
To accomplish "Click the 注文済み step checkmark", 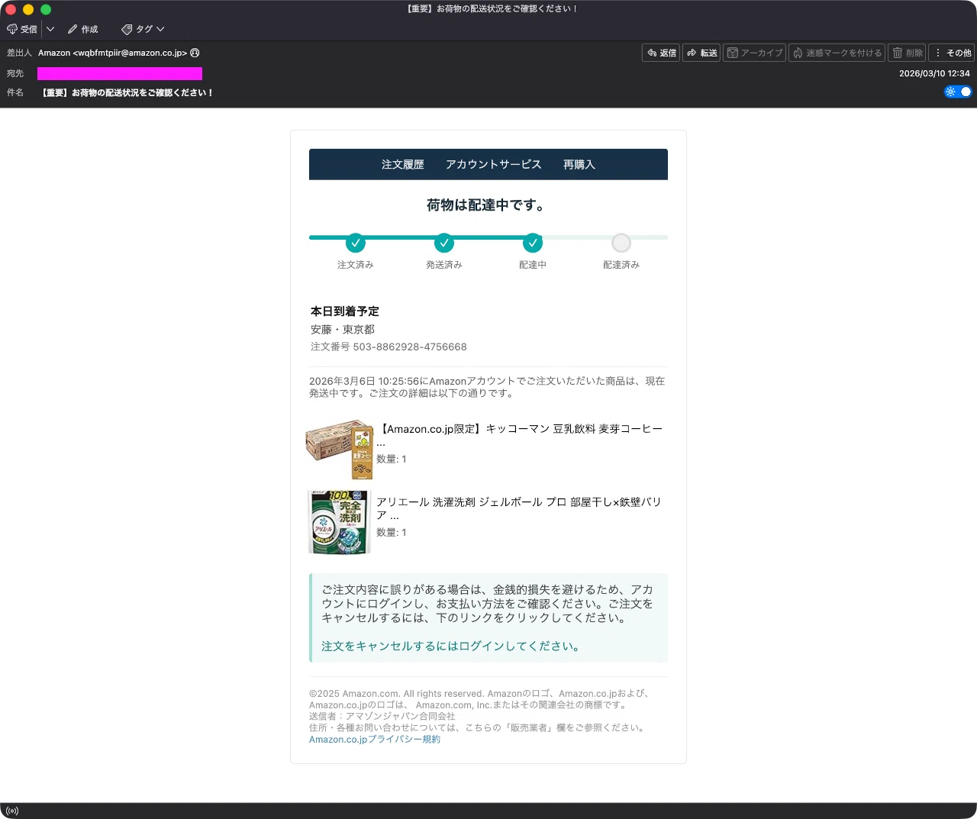I will click(356, 243).
